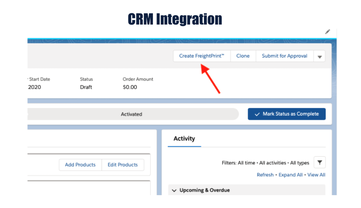361x208 pixels.
Task: Click the $0.00 order amount
Action: [x=130, y=87]
